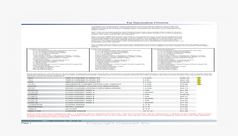Click the price $11.83
The height and width of the screenshot is (136, 238).
tap(184, 109)
